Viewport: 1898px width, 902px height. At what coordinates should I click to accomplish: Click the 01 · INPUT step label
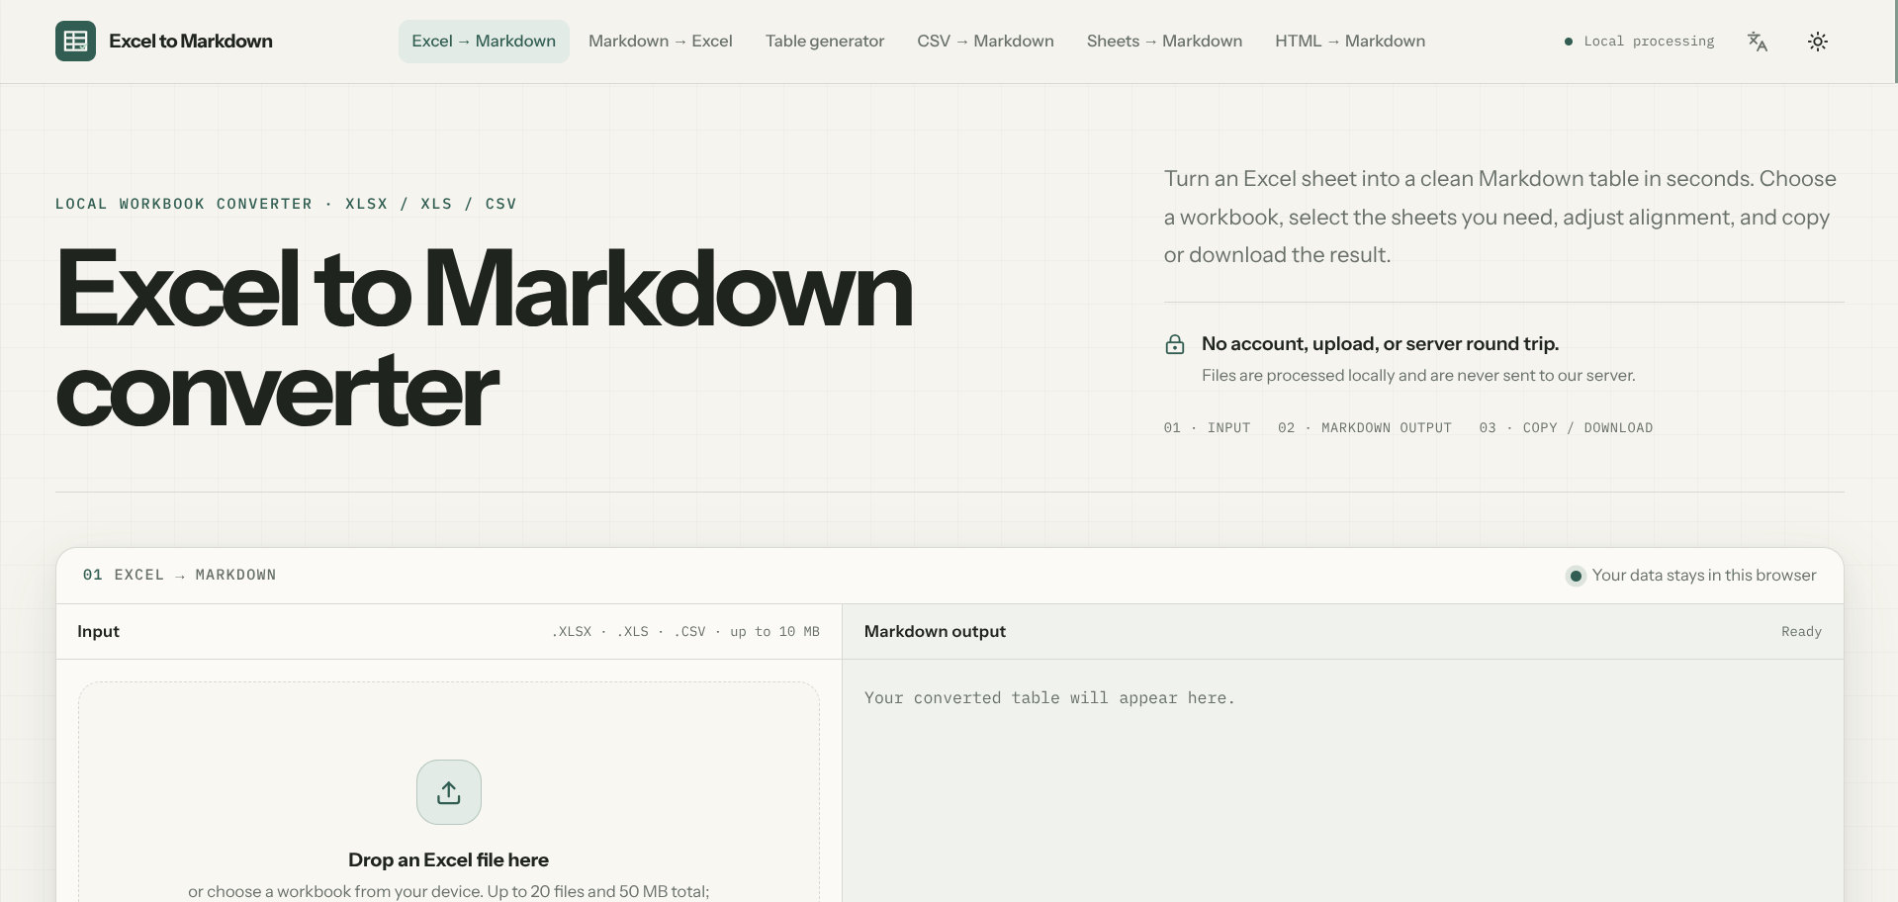click(x=1207, y=428)
